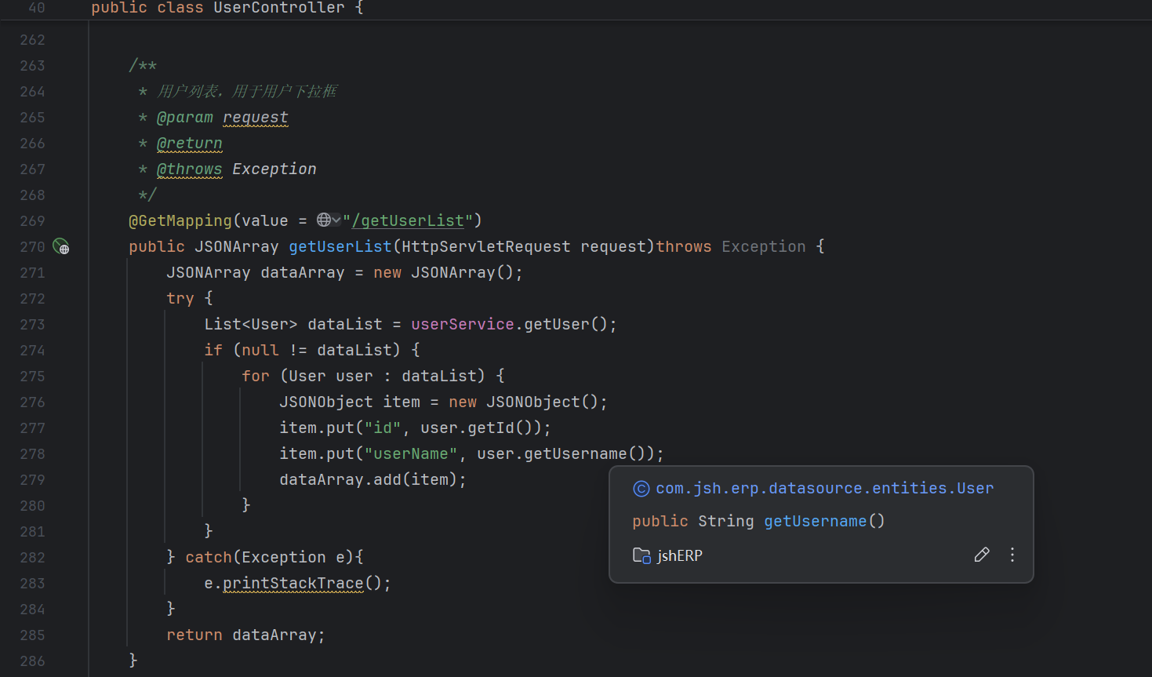Click line number 262 in the gutter
This screenshot has height=677, width=1152.
pos(32,39)
